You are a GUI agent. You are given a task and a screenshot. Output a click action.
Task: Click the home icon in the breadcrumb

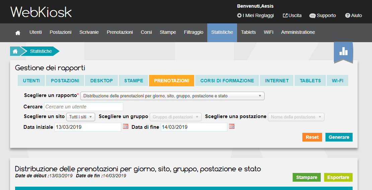pos(15,51)
